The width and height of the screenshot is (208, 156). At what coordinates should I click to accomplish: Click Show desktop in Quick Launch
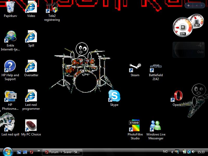point(25,152)
